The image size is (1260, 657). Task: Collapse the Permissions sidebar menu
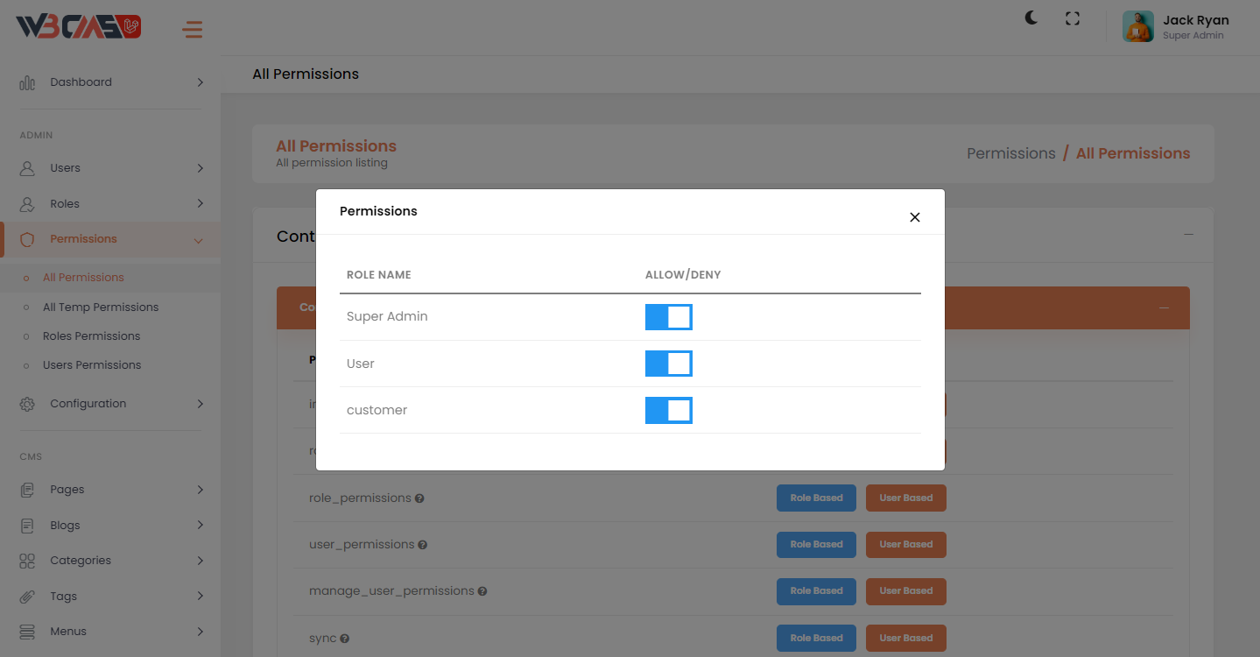(x=111, y=239)
